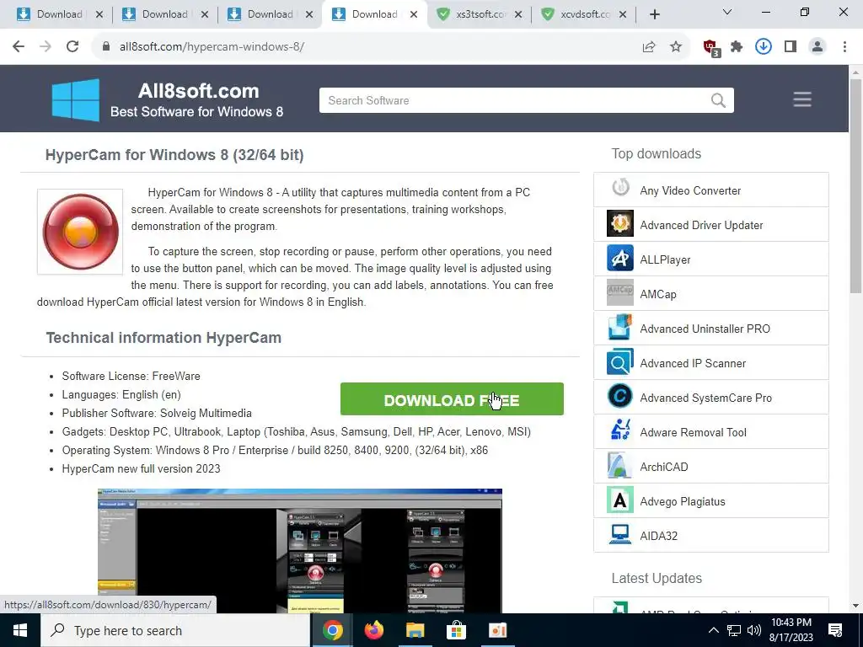Open the Adware Removal Tool link
Image resolution: width=863 pixels, height=647 pixels.
693,433
